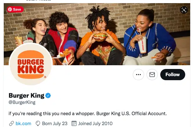The image size is (193, 127).
Task: Click the Pinterest logo inside Save button
Action: pyautogui.click(x=10, y=9)
